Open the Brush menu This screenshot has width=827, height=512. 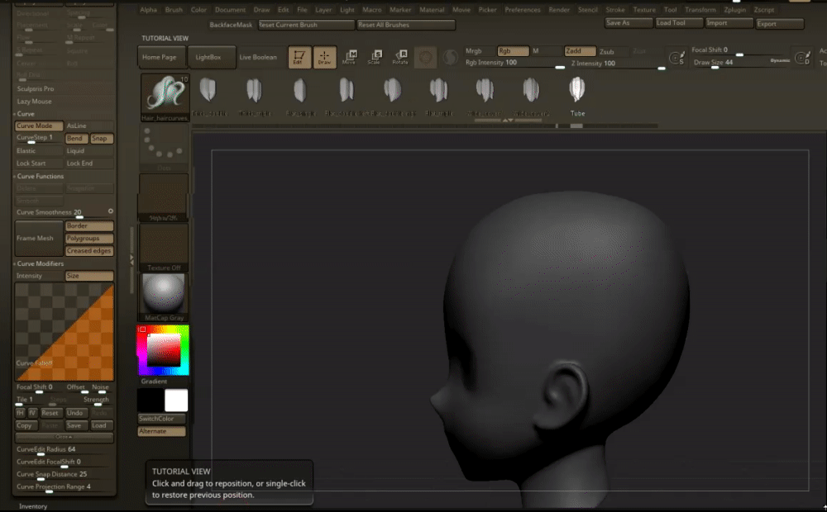174,9
